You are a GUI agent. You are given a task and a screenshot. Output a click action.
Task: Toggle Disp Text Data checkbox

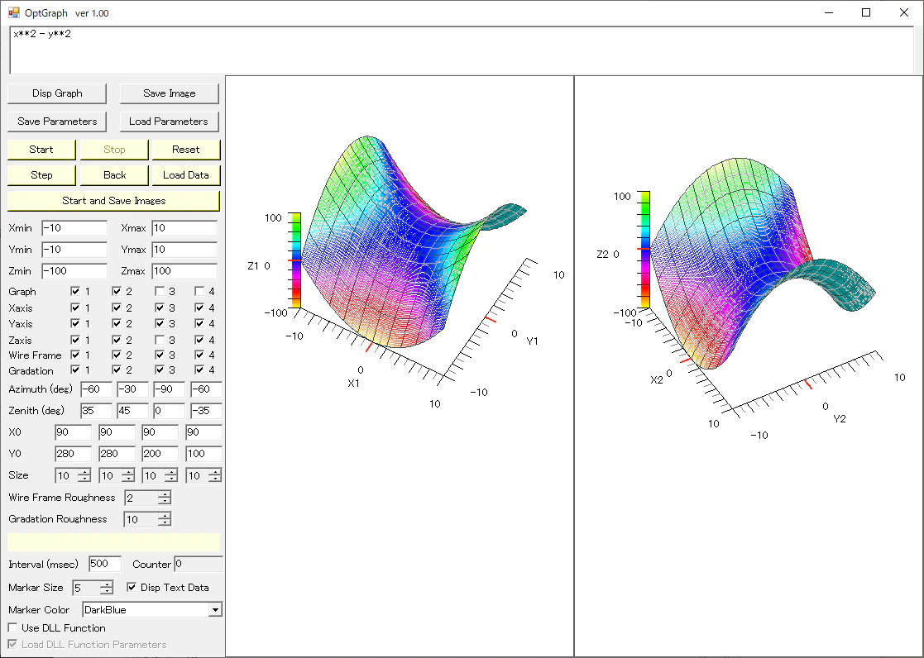tap(132, 587)
